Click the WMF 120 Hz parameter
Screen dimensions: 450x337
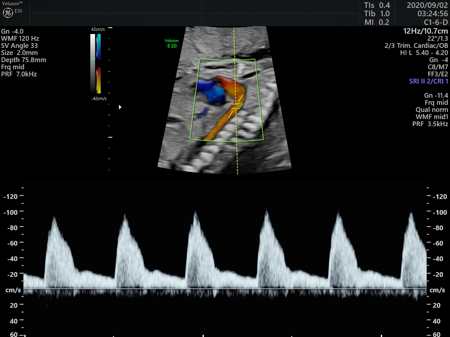point(20,38)
